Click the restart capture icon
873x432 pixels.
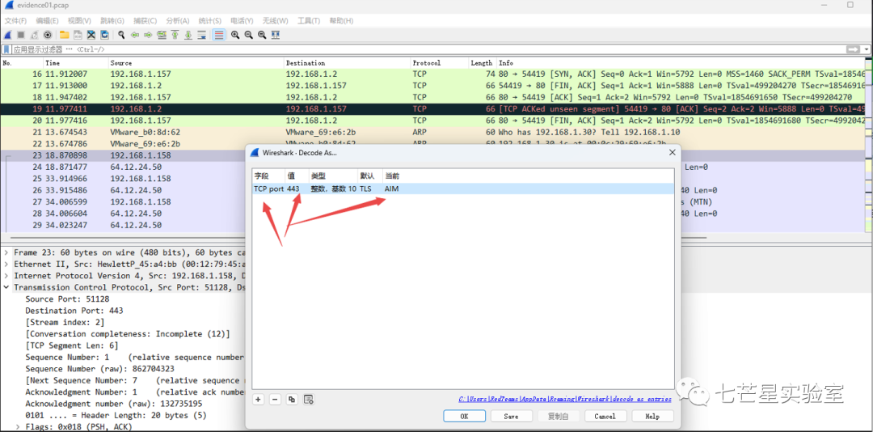tap(35, 35)
